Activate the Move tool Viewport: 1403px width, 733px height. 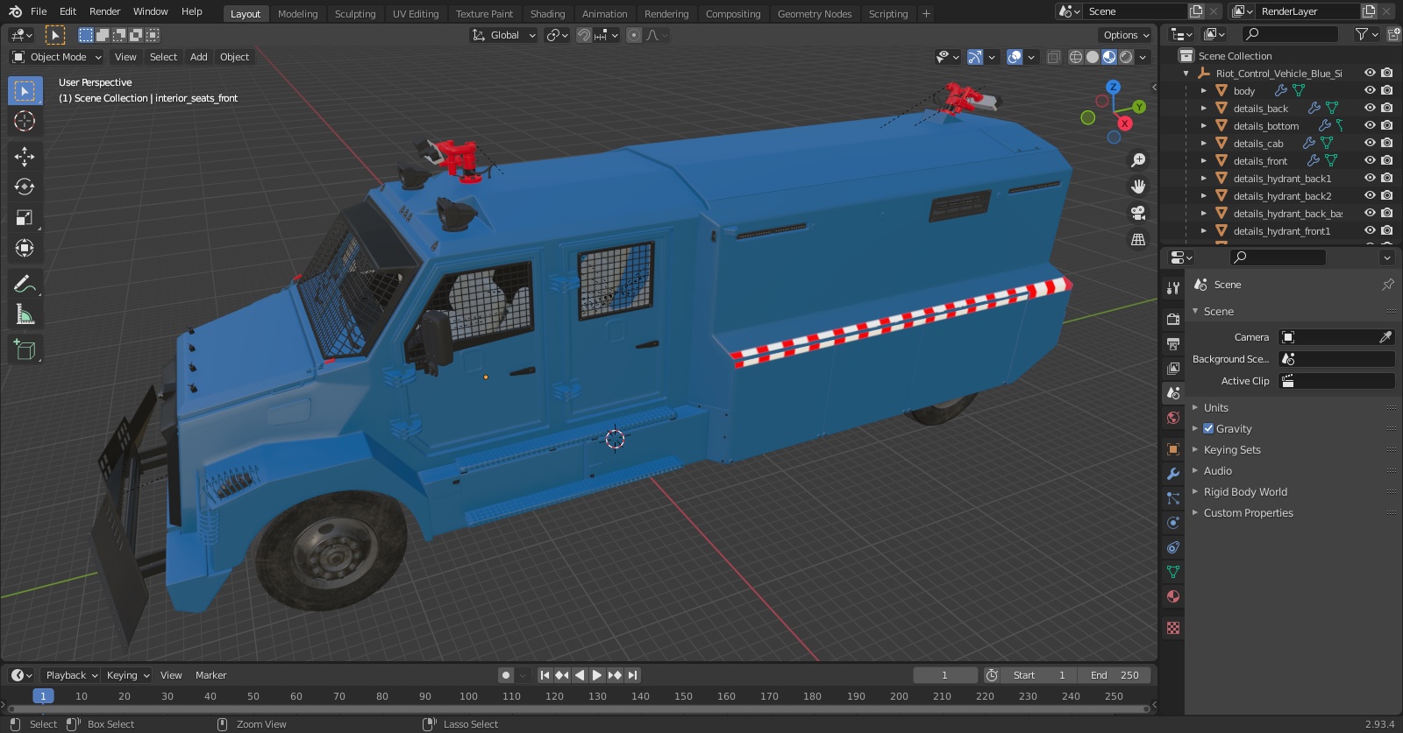pos(25,156)
